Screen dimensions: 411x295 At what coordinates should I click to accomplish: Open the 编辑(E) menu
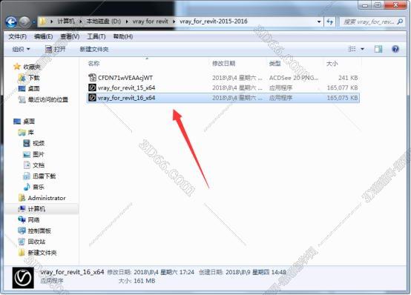(43, 36)
